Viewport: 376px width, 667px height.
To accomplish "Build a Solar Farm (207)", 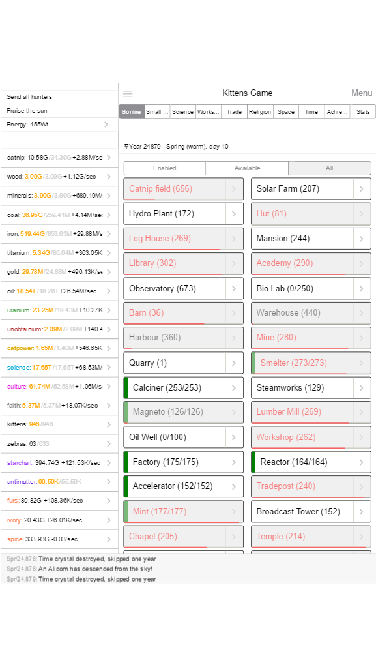I will [302, 189].
